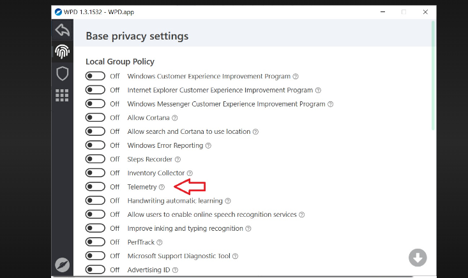The width and height of the screenshot is (468, 278).
Task: Click the round scroll-down arrow button
Action: point(418,258)
